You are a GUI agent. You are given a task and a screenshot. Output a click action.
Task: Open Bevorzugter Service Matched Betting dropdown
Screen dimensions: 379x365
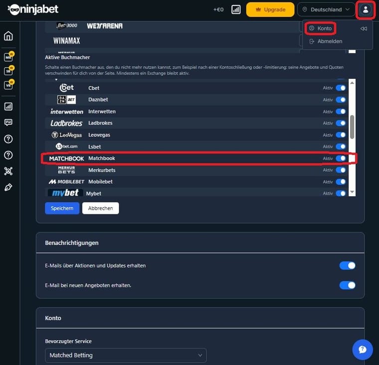coord(126,356)
